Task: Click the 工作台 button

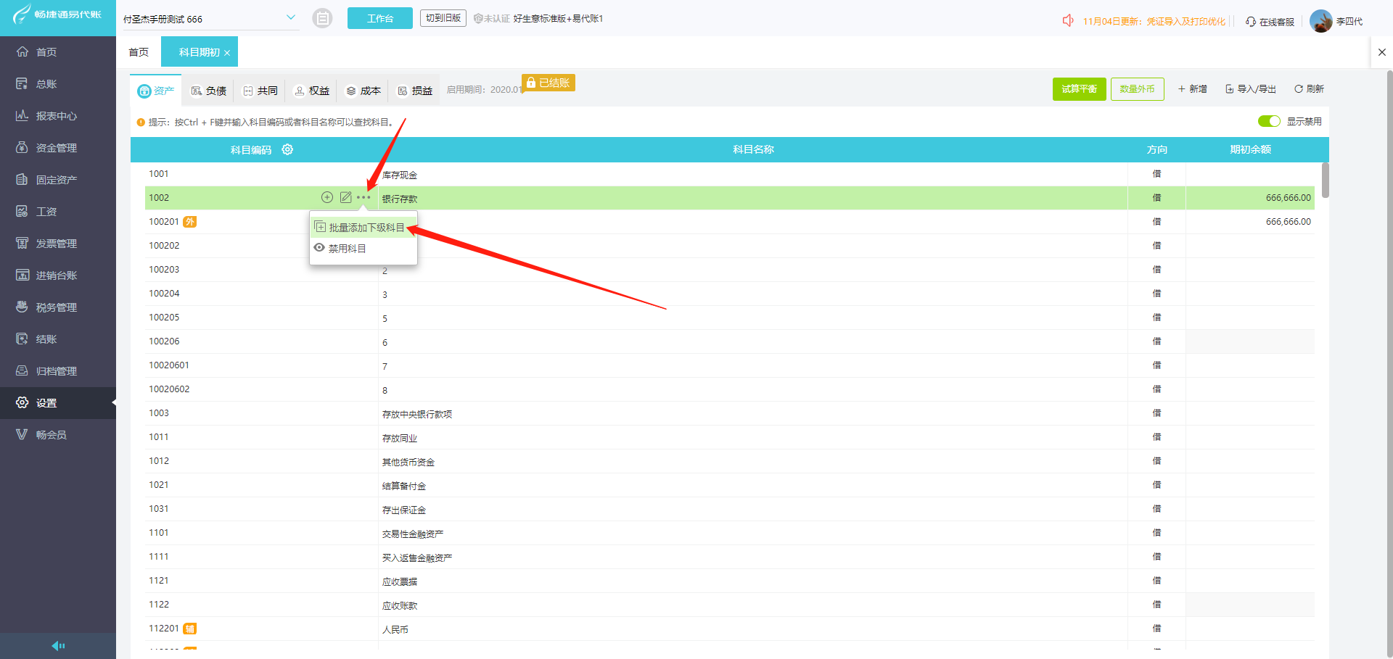Action: click(380, 18)
